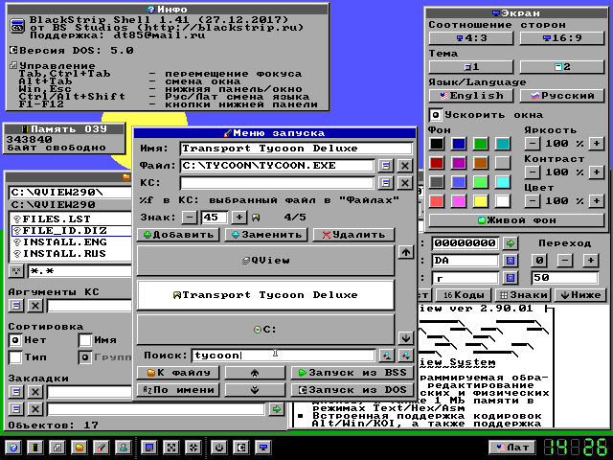Click the DOS prompt C: icon in bottom panel

coord(241,448)
